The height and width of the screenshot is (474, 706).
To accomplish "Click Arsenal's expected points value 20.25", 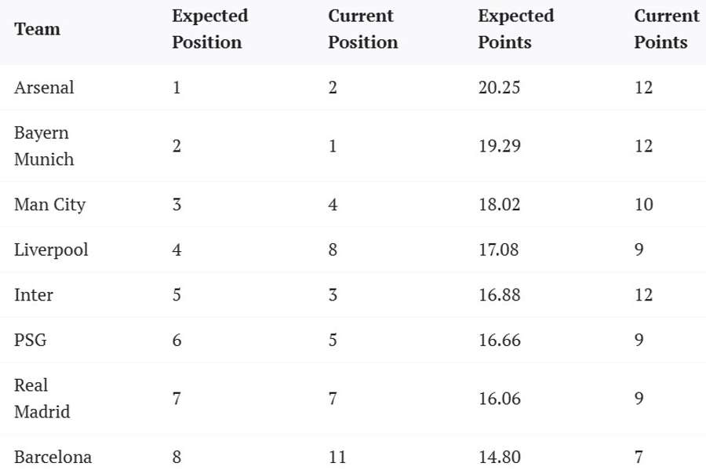I will click(499, 87).
